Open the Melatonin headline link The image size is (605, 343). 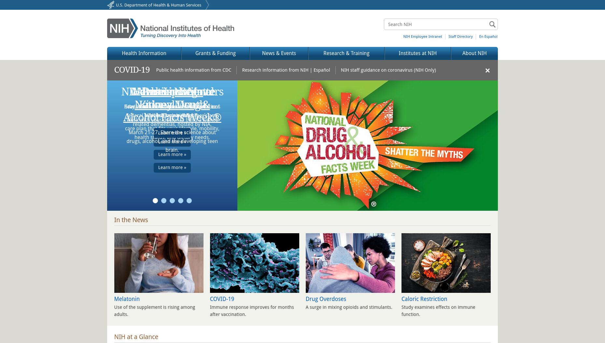(x=127, y=299)
